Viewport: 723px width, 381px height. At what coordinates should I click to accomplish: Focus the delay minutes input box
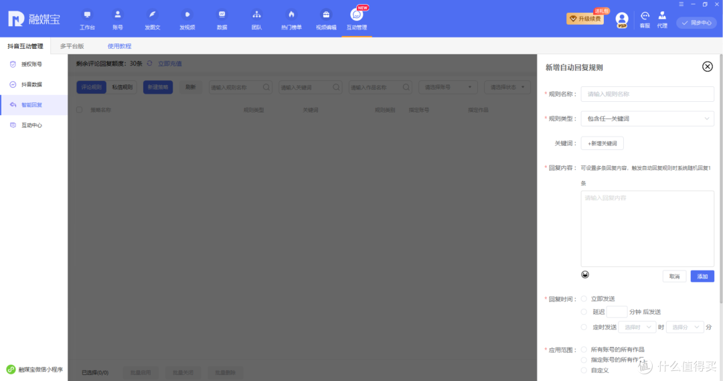[617, 312]
